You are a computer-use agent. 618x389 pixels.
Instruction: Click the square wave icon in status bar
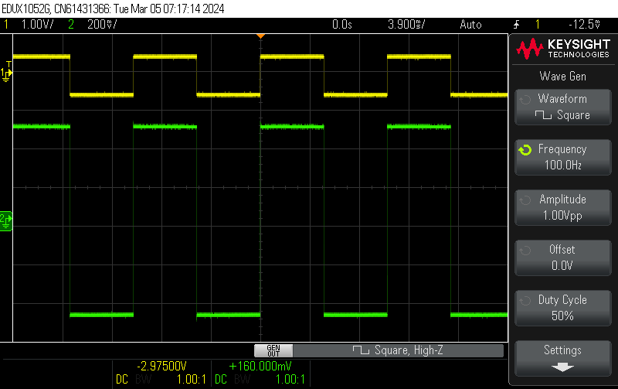point(361,350)
